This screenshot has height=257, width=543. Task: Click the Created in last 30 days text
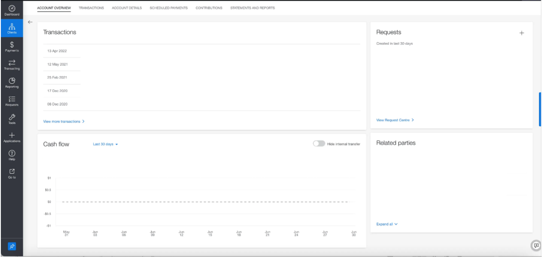[x=395, y=44]
